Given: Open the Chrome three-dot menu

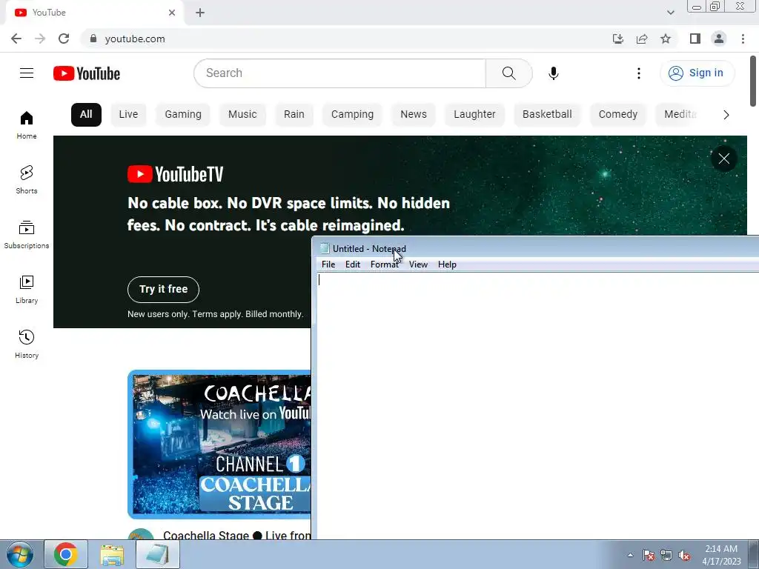Looking at the screenshot, I should (743, 39).
